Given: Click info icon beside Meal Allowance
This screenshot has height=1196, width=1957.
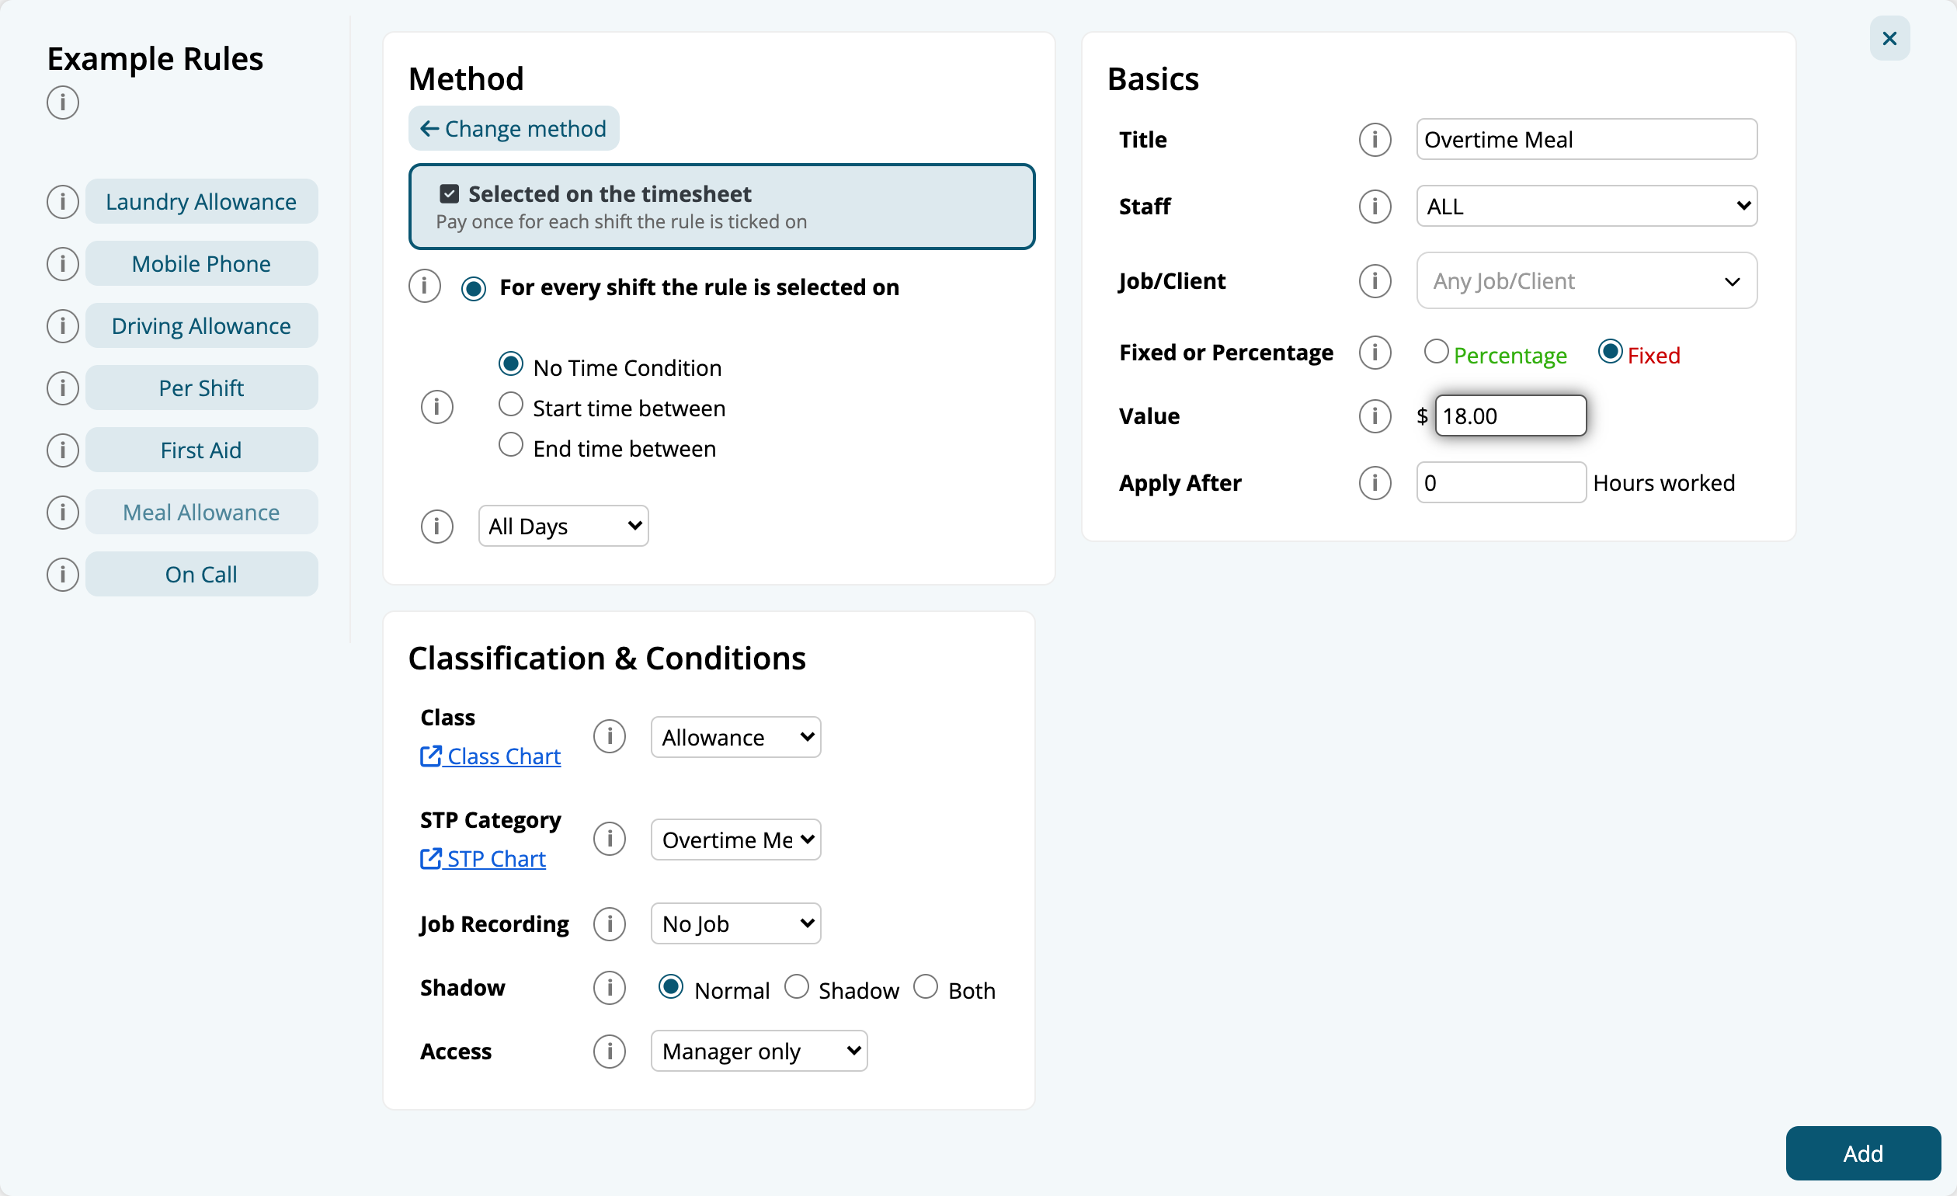Looking at the screenshot, I should [63, 513].
